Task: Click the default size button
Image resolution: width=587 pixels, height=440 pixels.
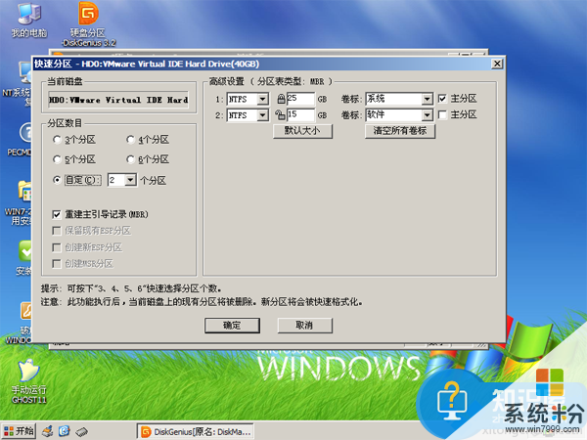Action: point(302,131)
